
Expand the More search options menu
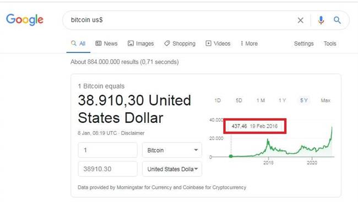coord(249,43)
